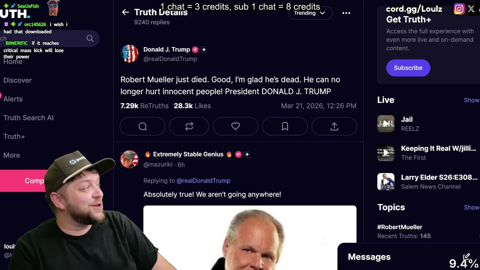Open the Instagram icon link

point(459,9)
